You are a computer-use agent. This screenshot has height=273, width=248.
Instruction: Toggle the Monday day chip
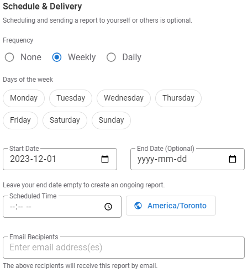click(24, 98)
